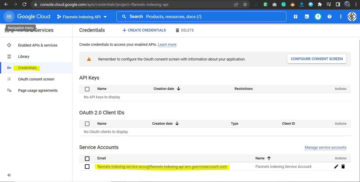Open the notifications badge showing 1

click(318, 17)
